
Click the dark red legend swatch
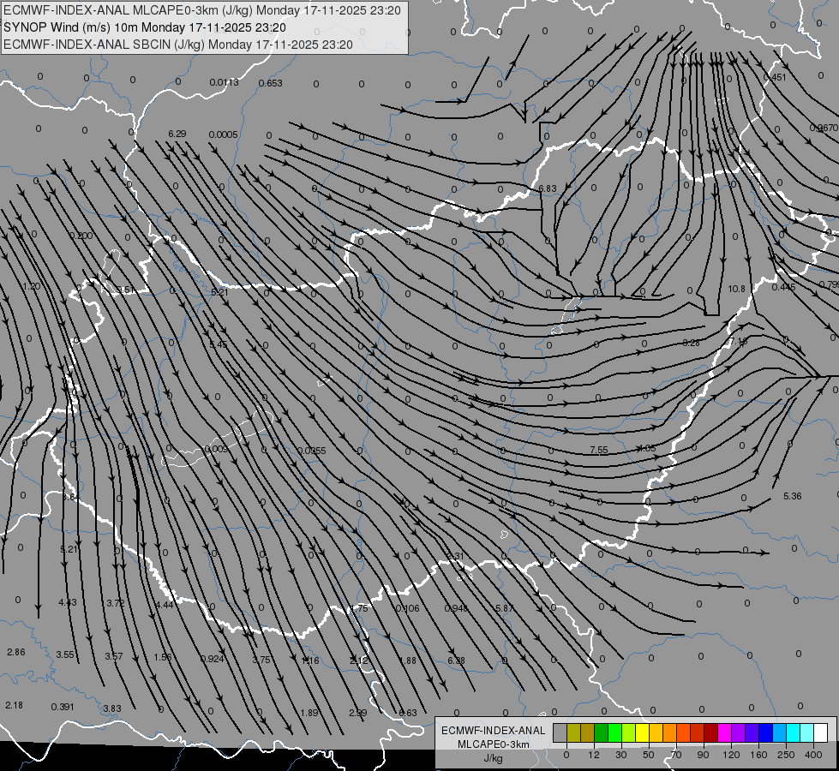(x=711, y=732)
